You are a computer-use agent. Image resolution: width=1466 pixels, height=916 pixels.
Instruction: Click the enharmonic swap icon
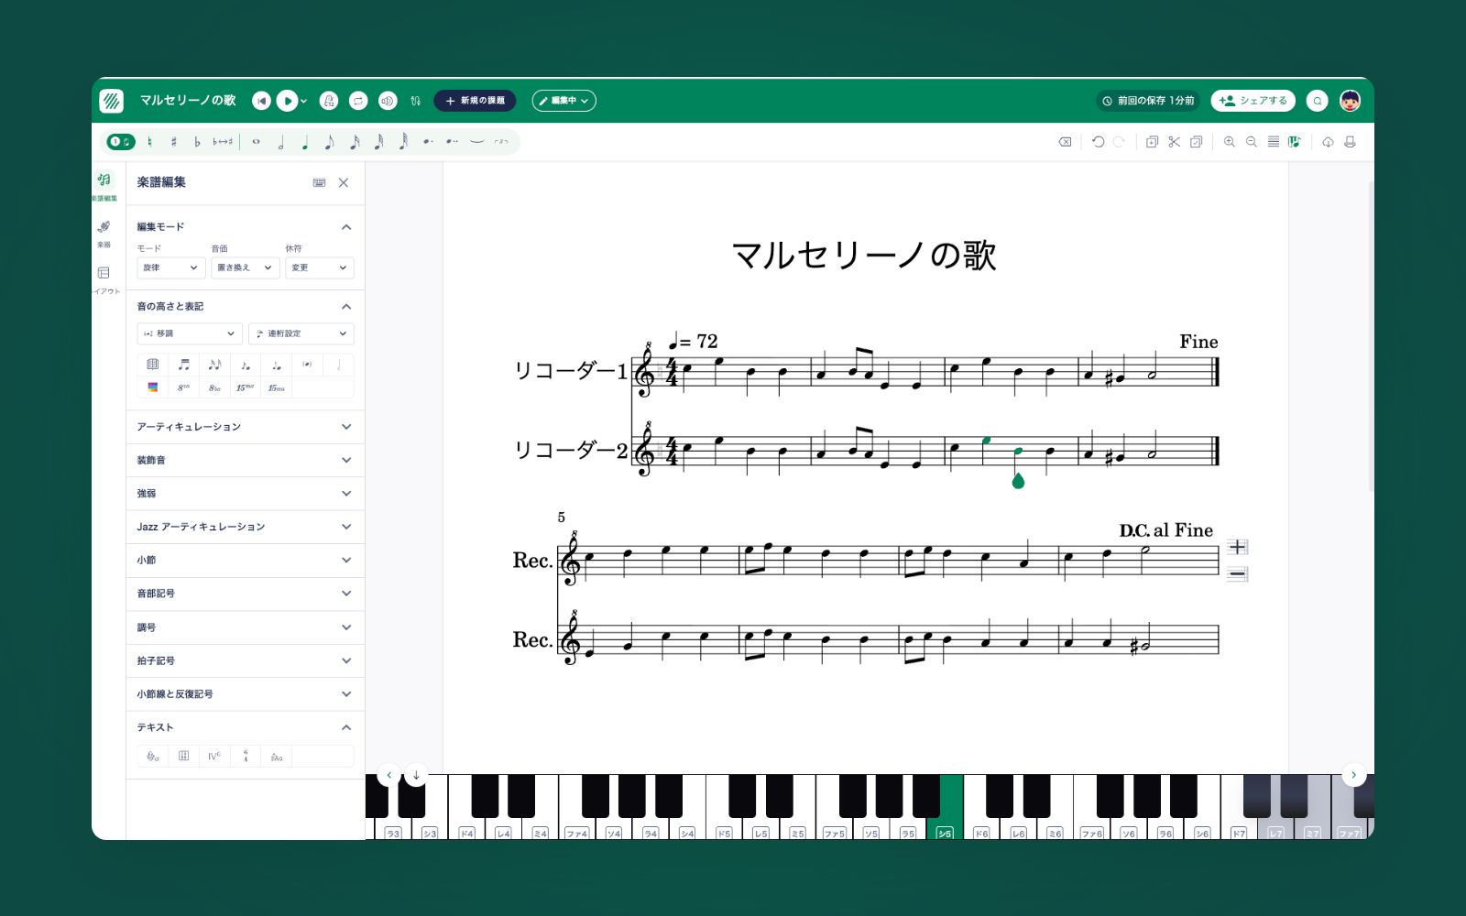(x=223, y=142)
